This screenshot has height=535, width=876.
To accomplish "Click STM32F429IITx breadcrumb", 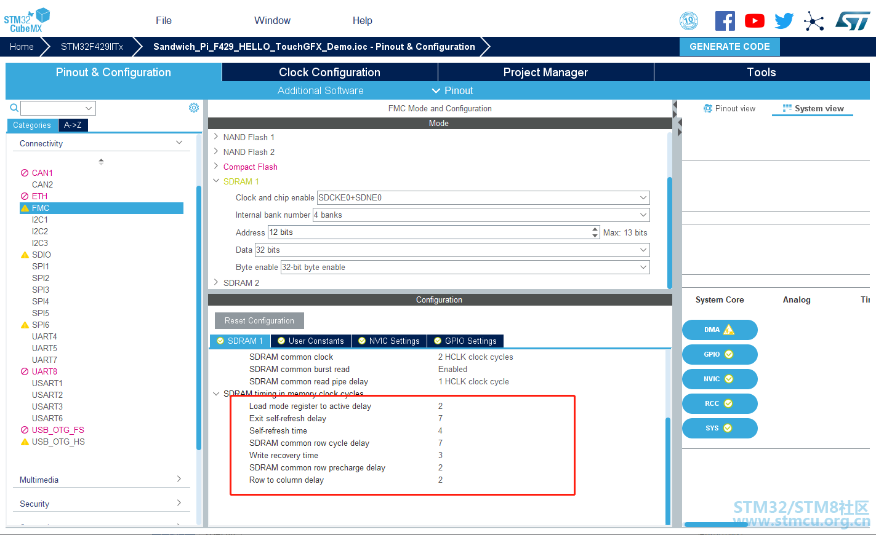I will [x=92, y=47].
